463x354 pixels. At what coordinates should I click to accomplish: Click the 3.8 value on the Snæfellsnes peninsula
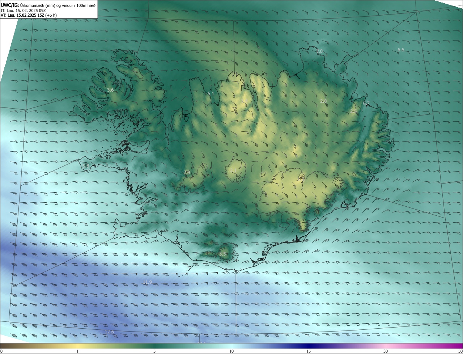pyautogui.click(x=86, y=166)
